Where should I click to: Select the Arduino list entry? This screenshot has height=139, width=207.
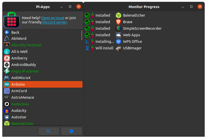click(43, 84)
